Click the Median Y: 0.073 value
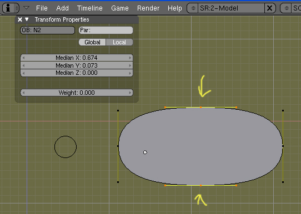301x214 pixels. click(x=77, y=65)
